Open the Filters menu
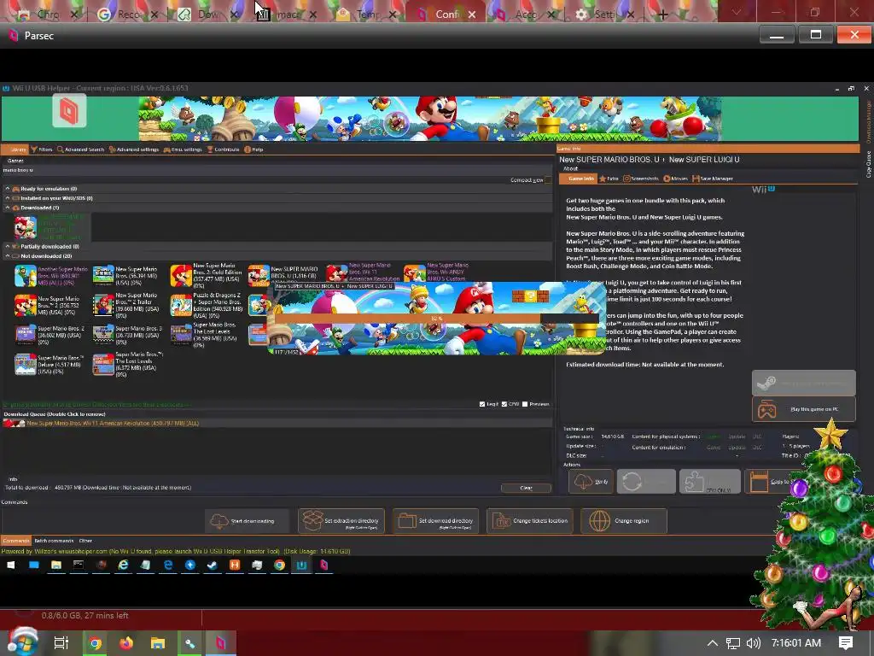 (x=42, y=149)
